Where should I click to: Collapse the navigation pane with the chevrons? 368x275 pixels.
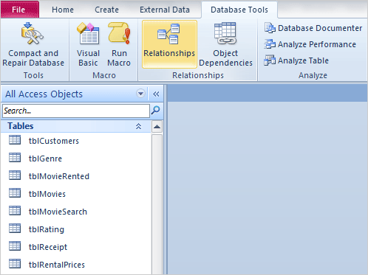(x=156, y=94)
